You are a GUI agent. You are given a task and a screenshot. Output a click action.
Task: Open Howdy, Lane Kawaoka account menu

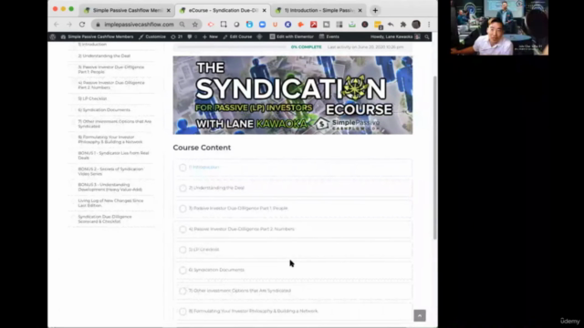click(x=395, y=36)
